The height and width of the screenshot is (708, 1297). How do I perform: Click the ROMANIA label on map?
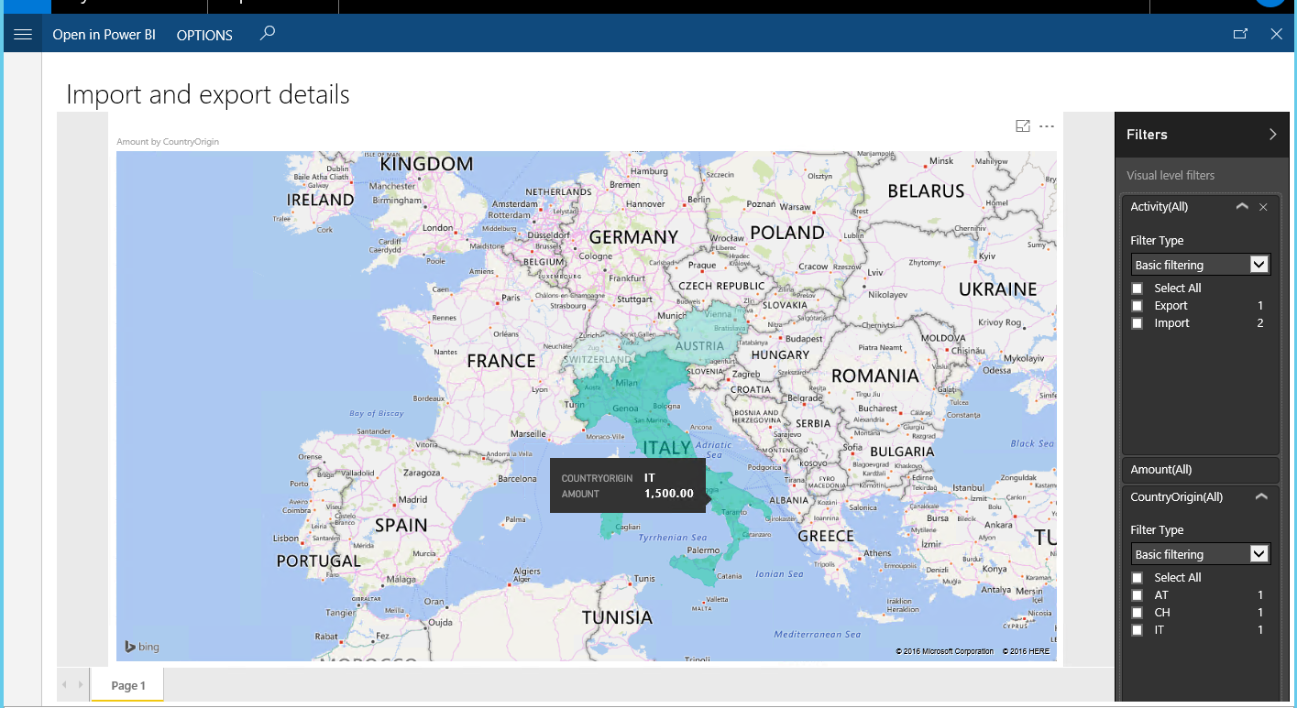[x=874, y=376]
